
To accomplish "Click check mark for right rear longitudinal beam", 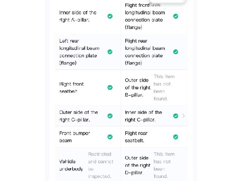I will [x=175, y=52].
